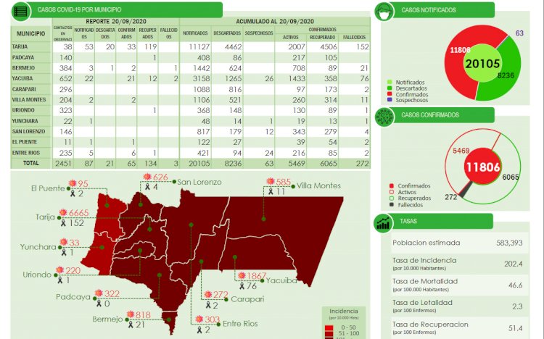This screenshot has width=544, height=339.
Task: Click the Descartados green legend swatch
Action: coord(390,88)
